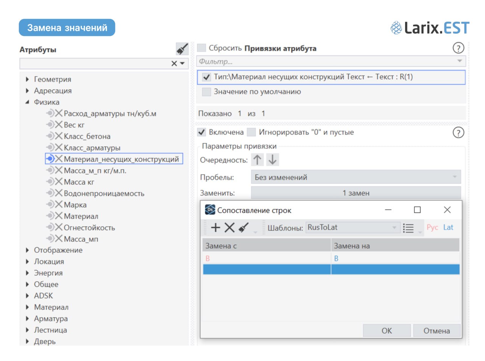Select the Огнестойкость attribute label
Image resolution: width=485 pixels, height=361 pixels.
coord(89,227)
